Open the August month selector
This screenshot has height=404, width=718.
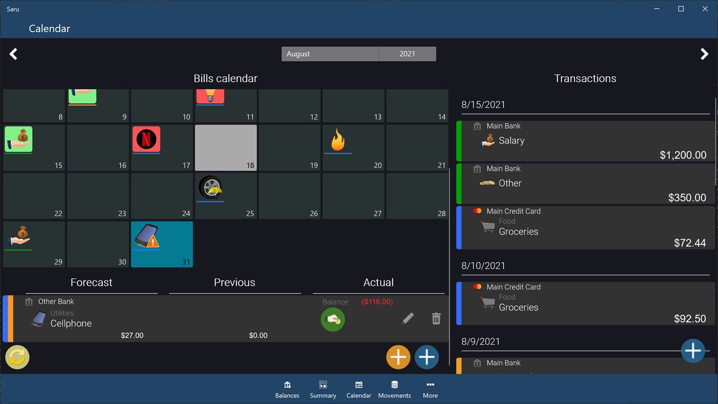(329, 53)
